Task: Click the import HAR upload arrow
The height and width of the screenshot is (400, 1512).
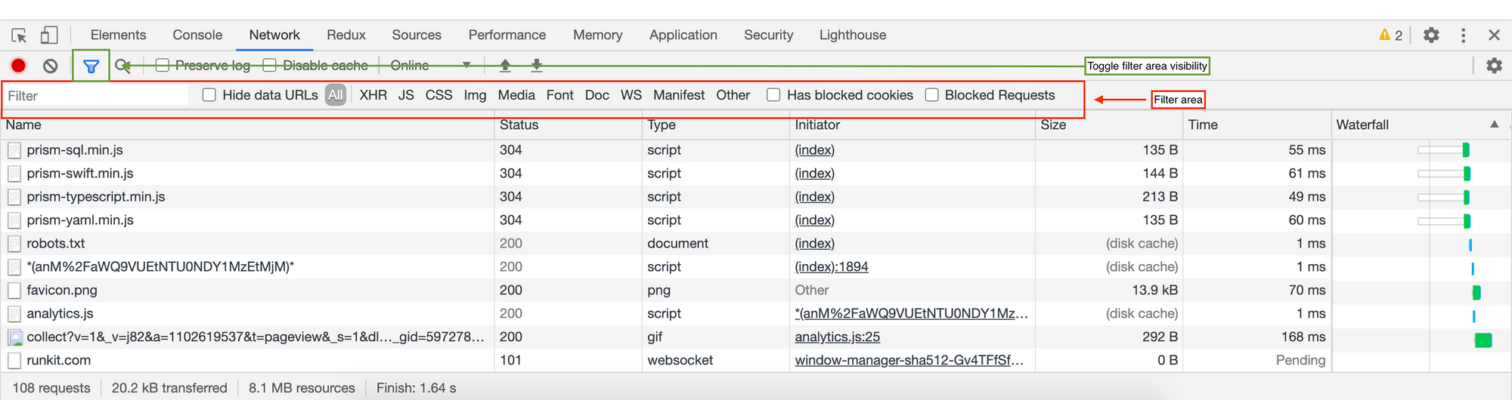Action: [x=505, y=66]
